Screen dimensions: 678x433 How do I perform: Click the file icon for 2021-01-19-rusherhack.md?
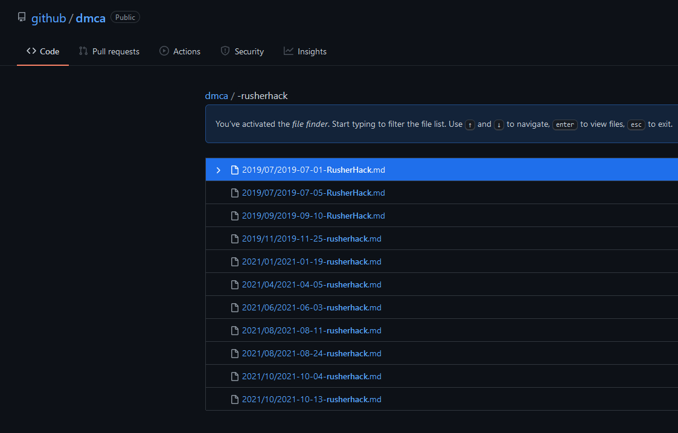pyautogui.click(x=235, y=261)
